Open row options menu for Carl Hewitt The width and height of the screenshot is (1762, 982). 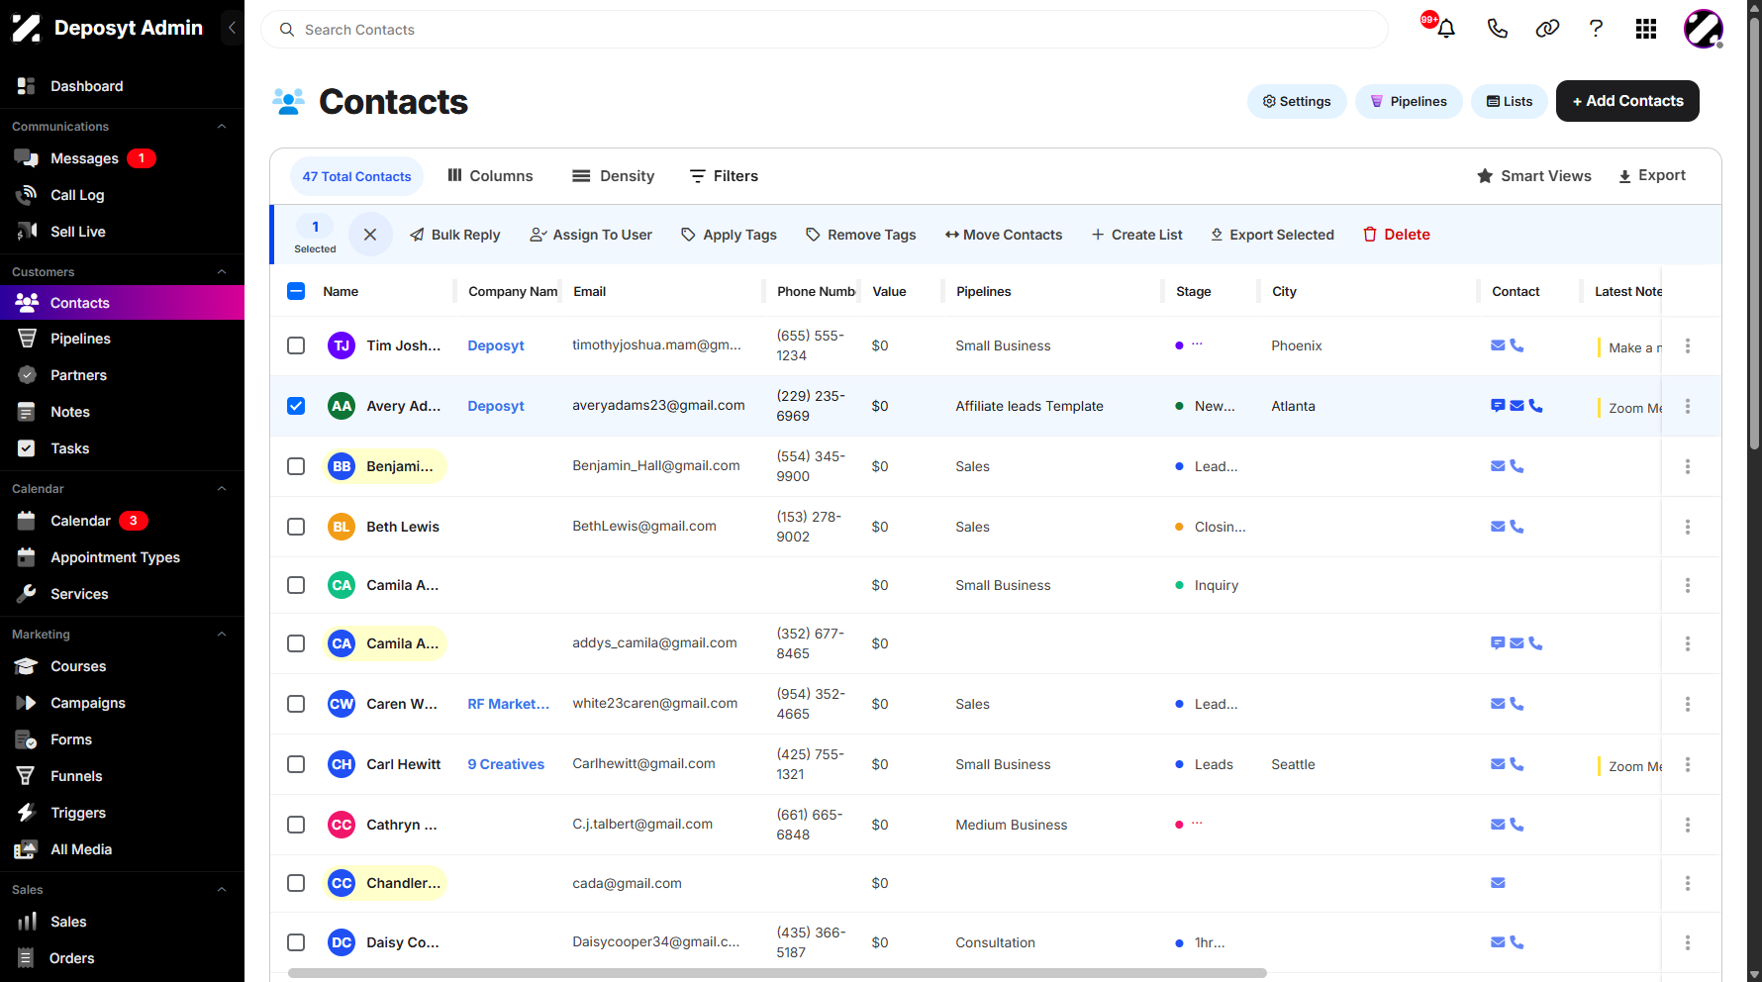point(1688,764)
